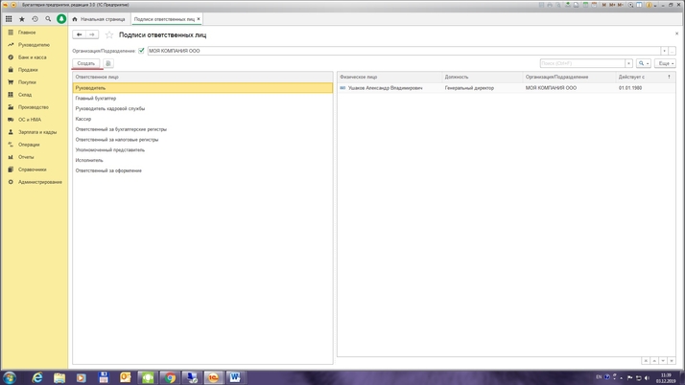Expand the search magnifier dropdown button

tap(644, 64)
